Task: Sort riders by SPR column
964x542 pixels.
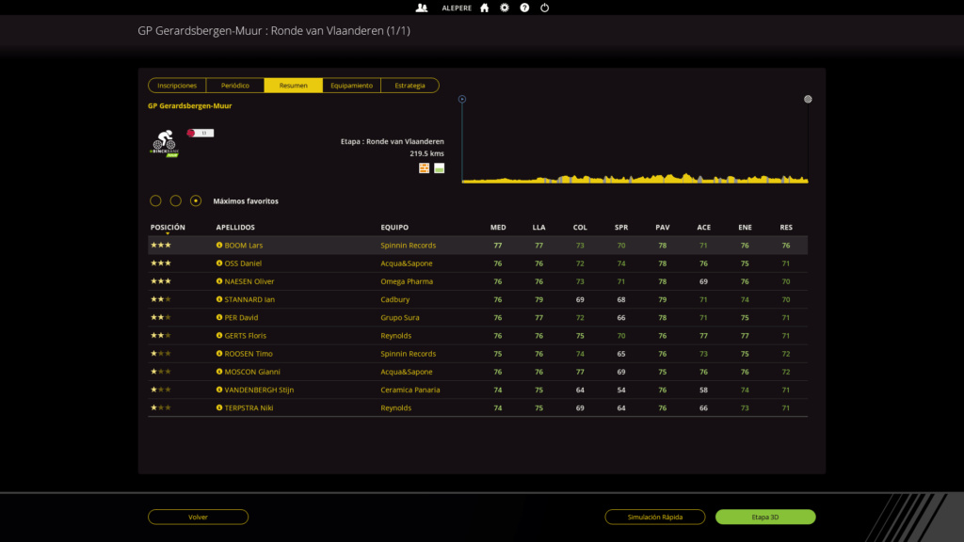Action: click(621, 228)
